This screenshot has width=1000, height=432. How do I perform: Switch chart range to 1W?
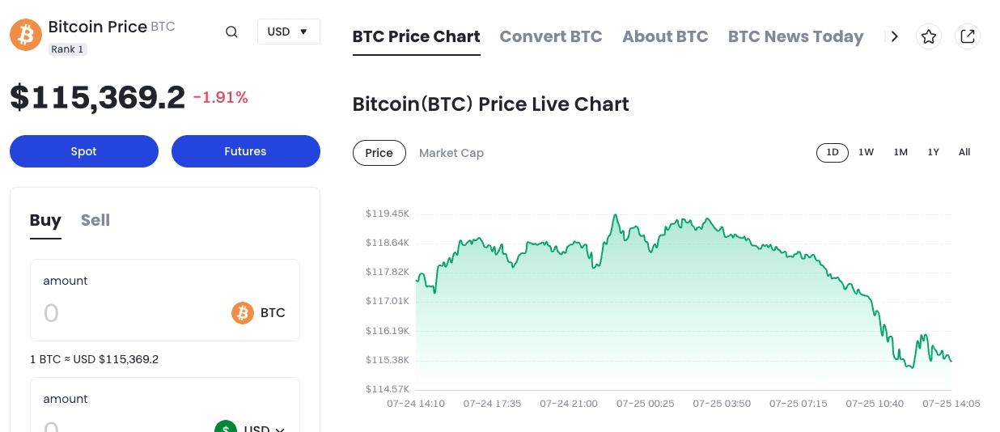pos(866,152)
